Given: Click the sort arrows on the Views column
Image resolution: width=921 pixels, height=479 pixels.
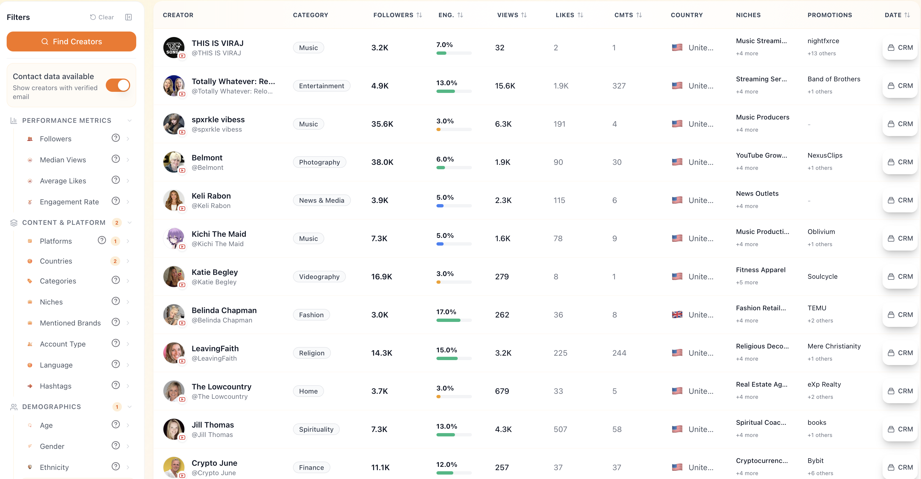Looking at the screenshot, I should [x=524, y=15].
